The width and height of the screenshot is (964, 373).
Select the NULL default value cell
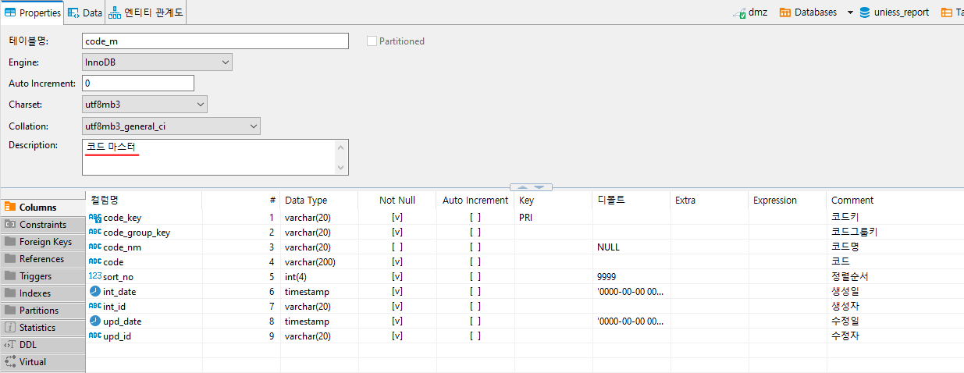click(x=631, y=247)
